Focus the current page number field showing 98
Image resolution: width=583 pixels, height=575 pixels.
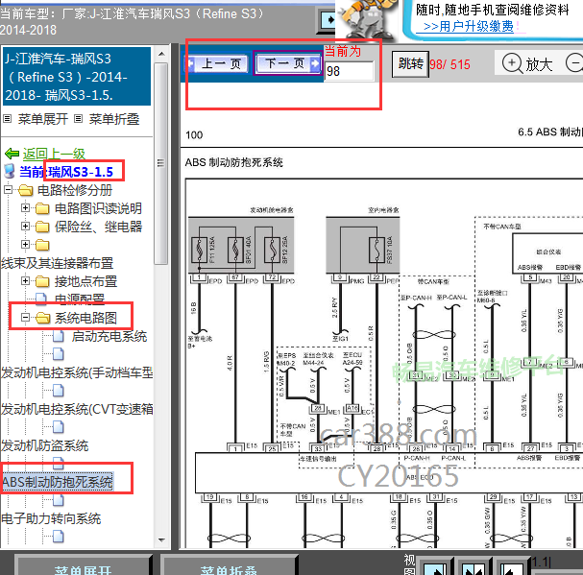[x=349, y=71]
